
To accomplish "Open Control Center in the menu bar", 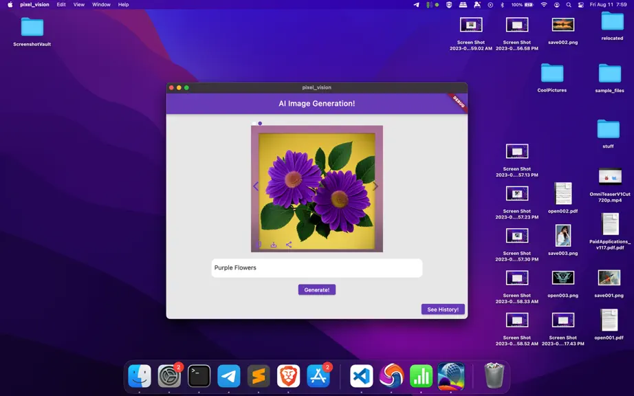I will [580, 4].
